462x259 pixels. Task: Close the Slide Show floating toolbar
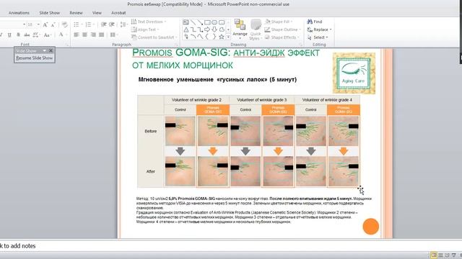[51, 51]
